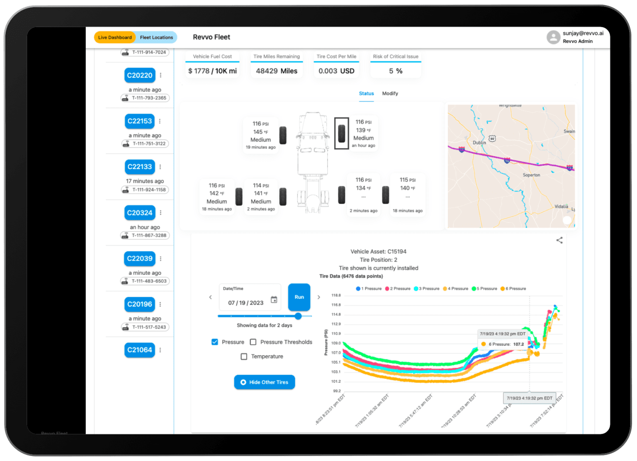
Task: Go to previous date with left chevron
Action: pyautogui.click(x=210, y=297)
